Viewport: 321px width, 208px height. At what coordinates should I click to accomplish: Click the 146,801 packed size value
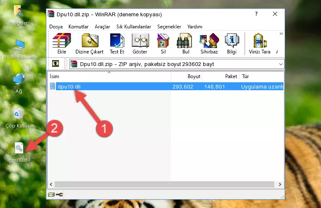[215, 87]
